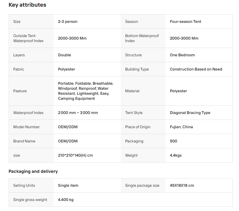Select the Brand Name OEM/ODM value
This screenshot has height=211, width=239.
click(x=68, y=141)
